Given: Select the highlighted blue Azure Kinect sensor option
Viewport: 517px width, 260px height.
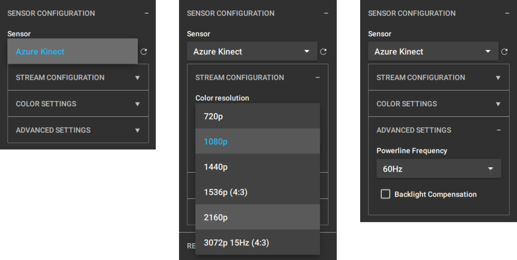Looking at the screenshot, I should (x=72, y=52).
